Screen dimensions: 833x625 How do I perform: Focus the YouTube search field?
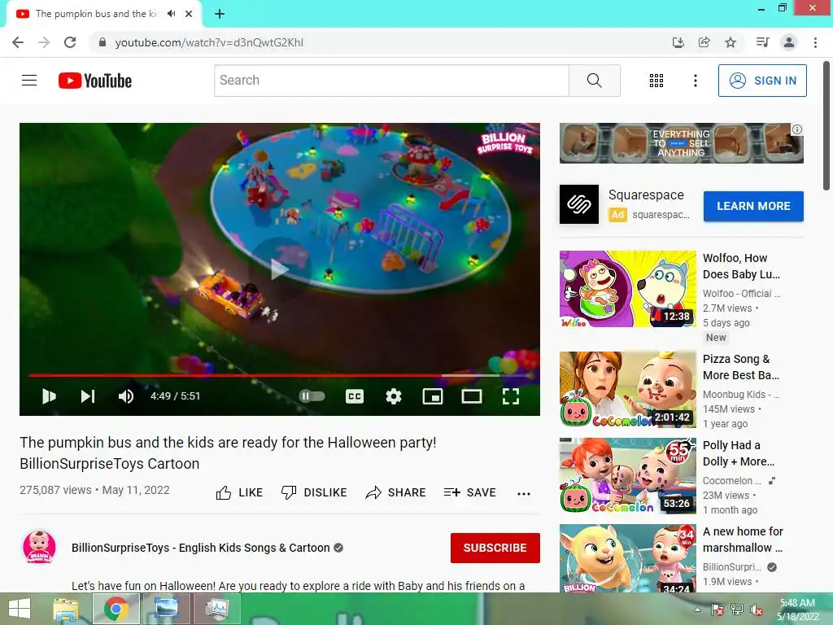[x=391, y=81]
